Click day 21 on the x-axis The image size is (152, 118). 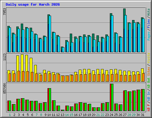98,115
